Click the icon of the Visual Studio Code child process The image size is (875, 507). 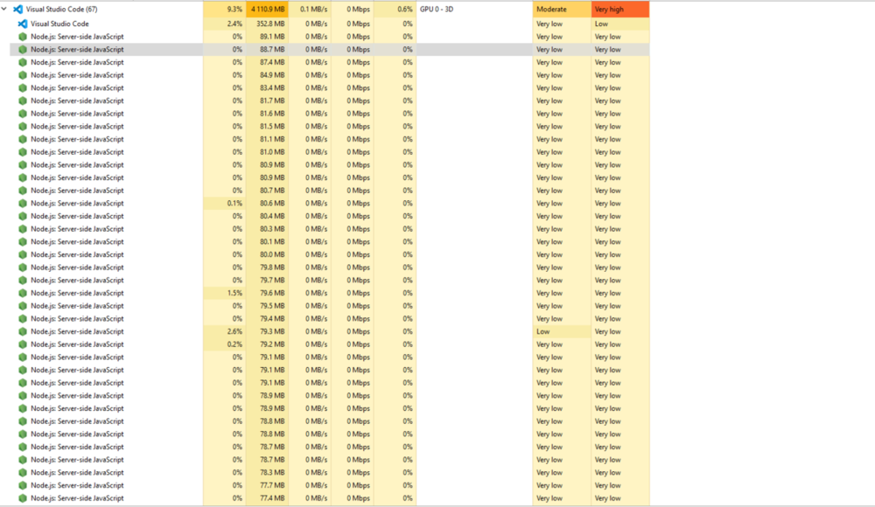pyautogui.click(x=23, y=24)
